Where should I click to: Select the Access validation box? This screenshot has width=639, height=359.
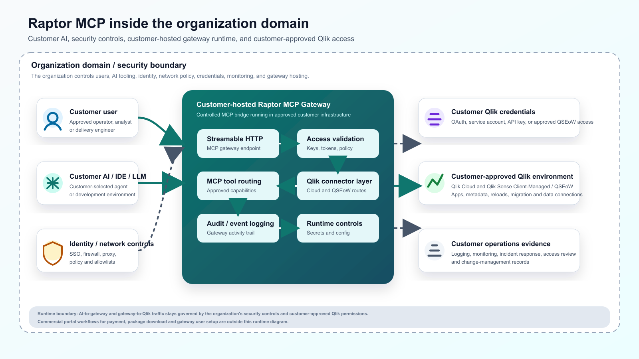[x=338, y=144]
